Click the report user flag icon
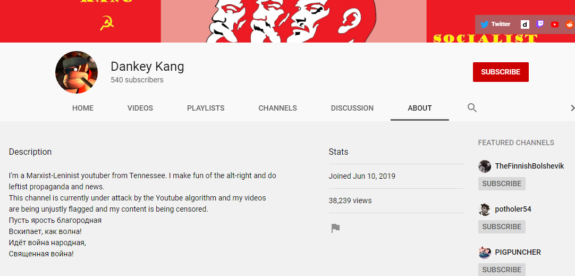 click(x=335, y=228)
